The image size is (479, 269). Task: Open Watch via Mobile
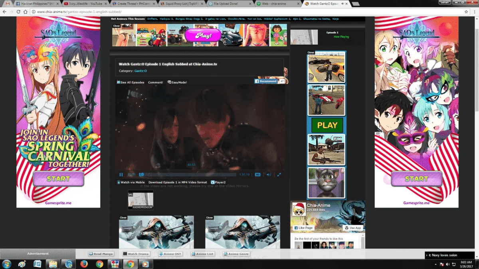[x=131, y=183]
